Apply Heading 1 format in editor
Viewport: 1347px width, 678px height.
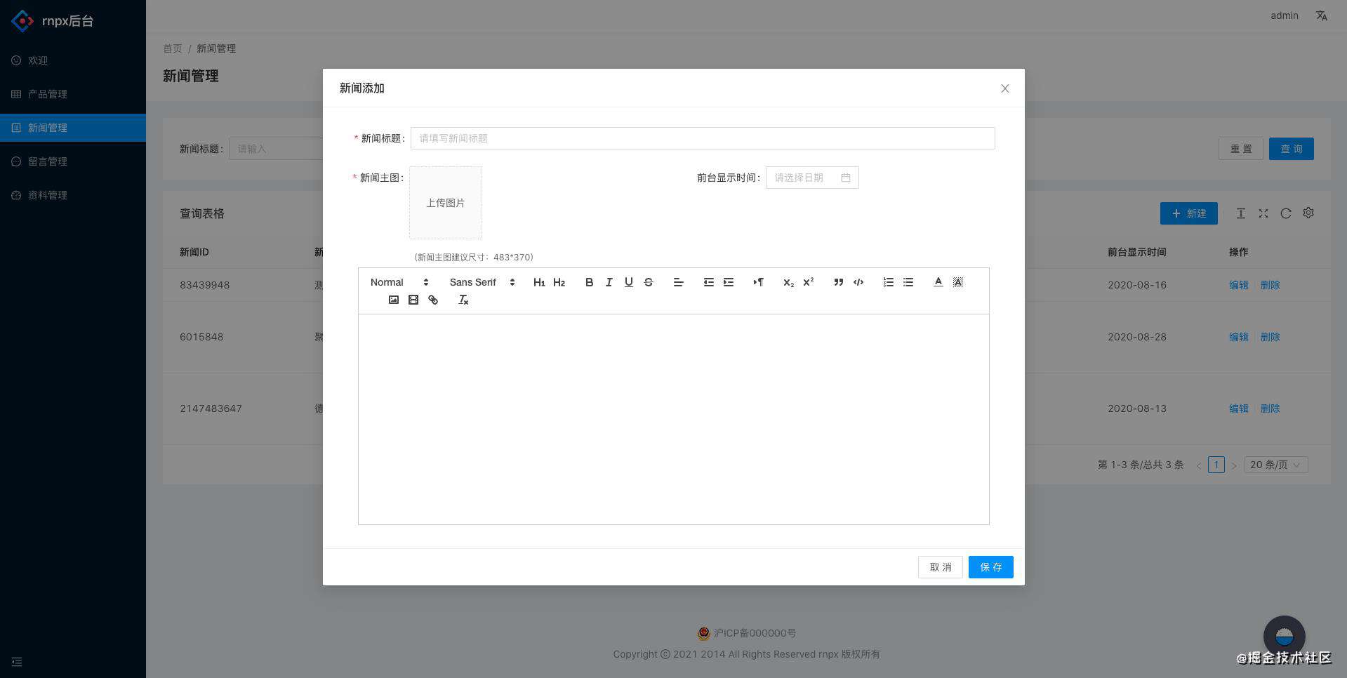coord(539,282)
